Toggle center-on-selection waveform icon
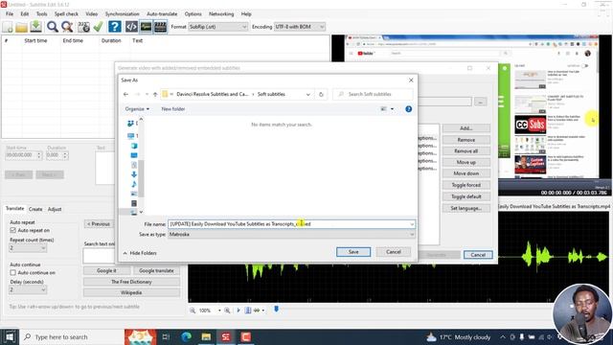 [x=248, y=310]
